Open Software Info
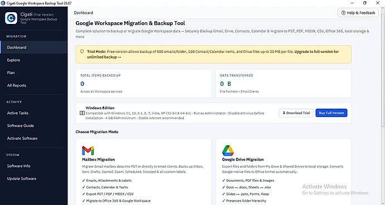 [33, 166]
